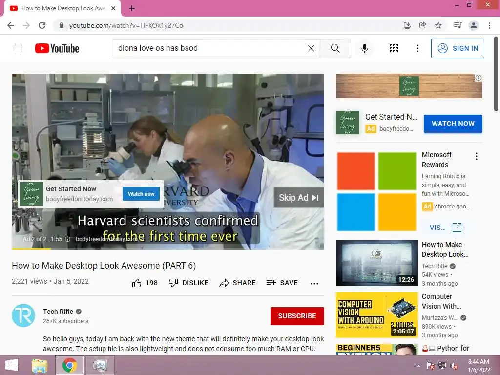Screen dimensions: 500x375
Task: Click the sidebar ad info icon
Action: pos(479,78)
